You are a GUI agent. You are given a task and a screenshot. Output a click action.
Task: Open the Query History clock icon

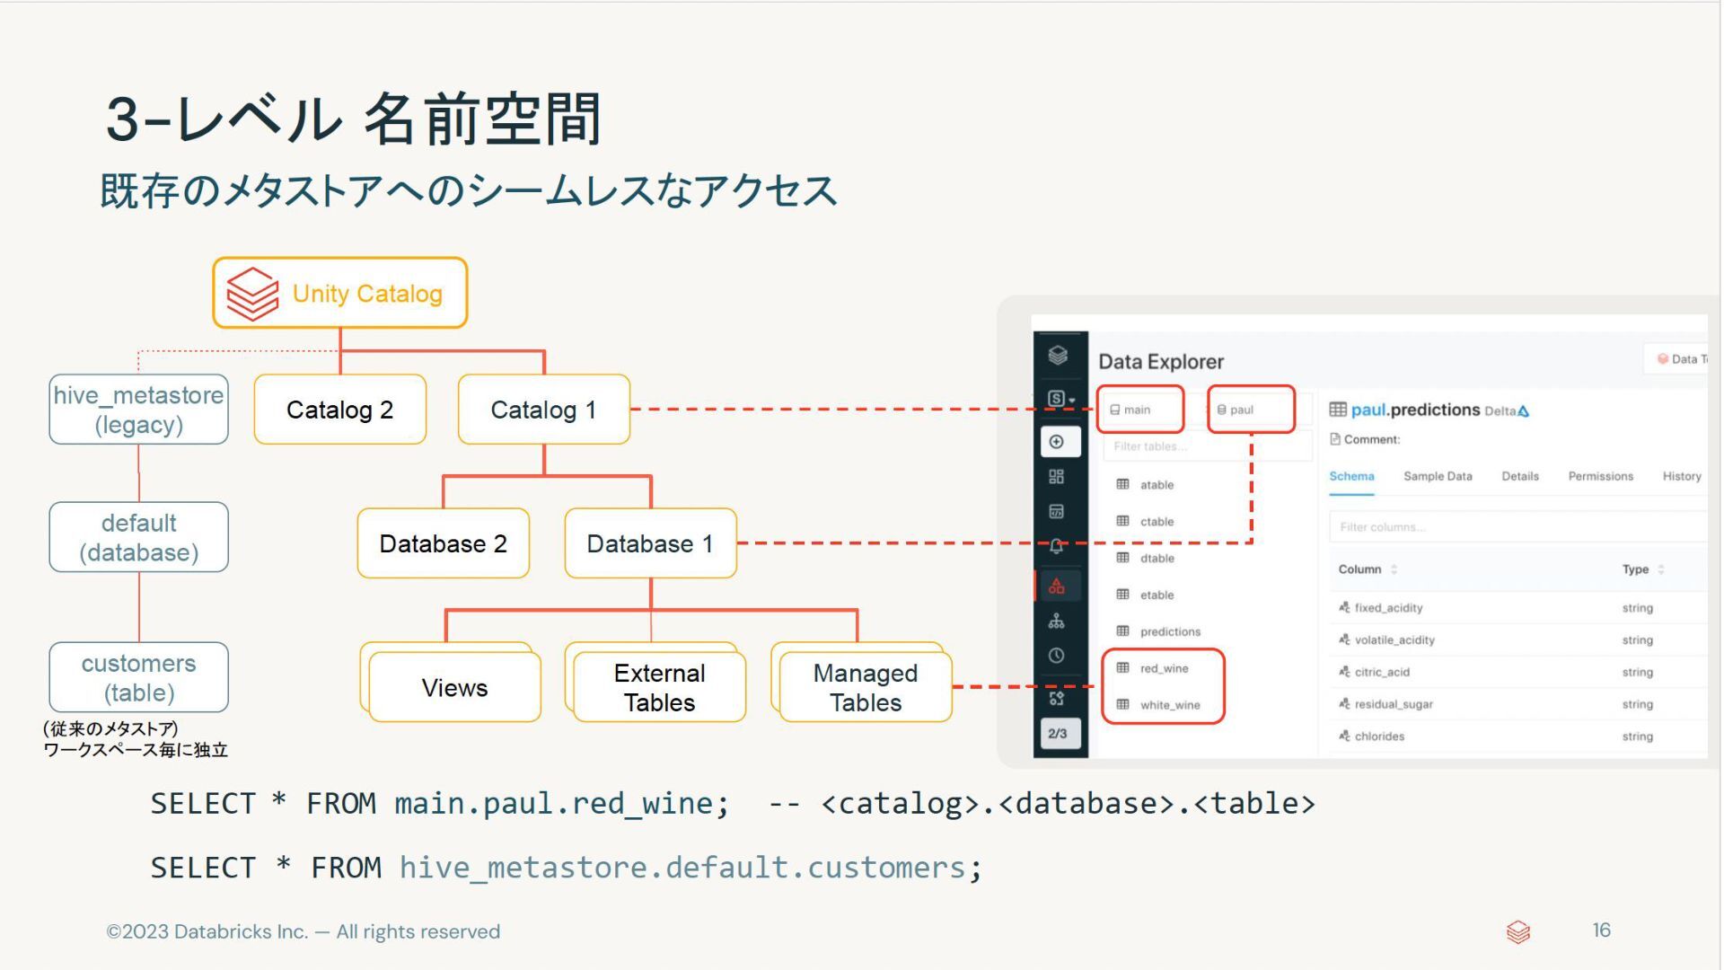coord(1057,656)
